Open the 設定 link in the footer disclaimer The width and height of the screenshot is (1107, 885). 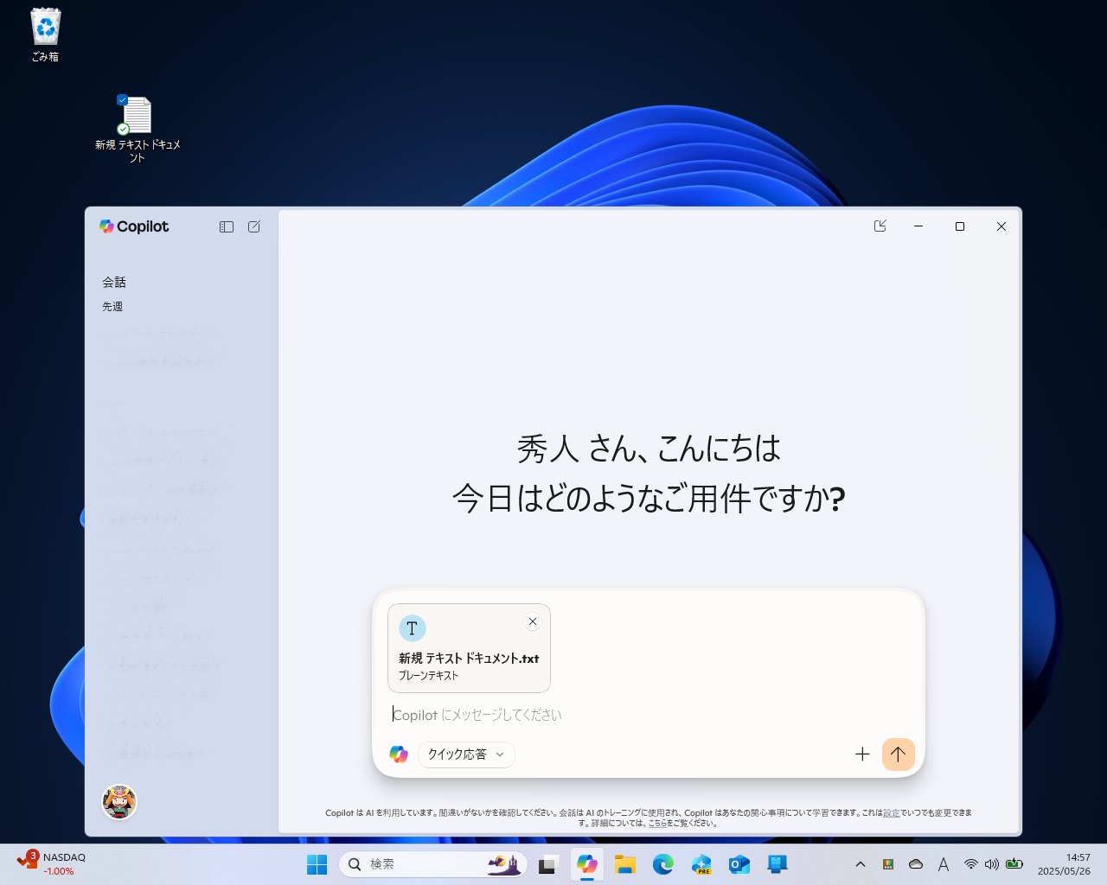tap(891, 813)
